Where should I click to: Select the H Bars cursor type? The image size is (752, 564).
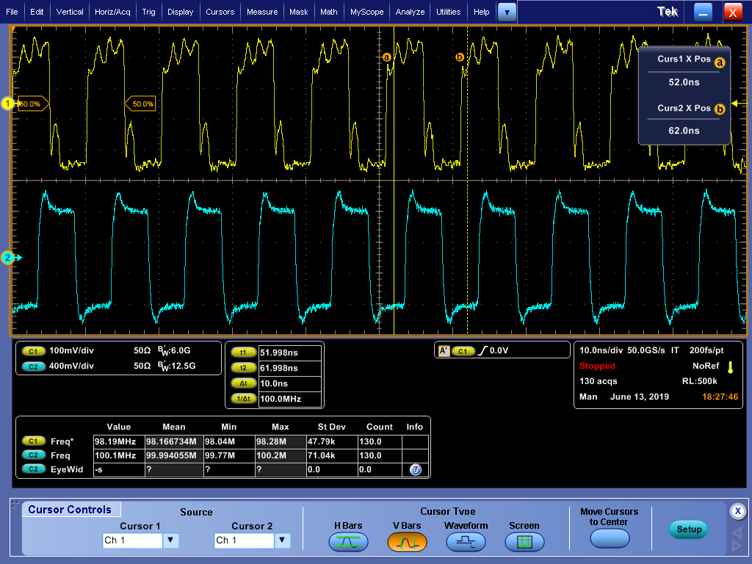[x=348, y=542]
